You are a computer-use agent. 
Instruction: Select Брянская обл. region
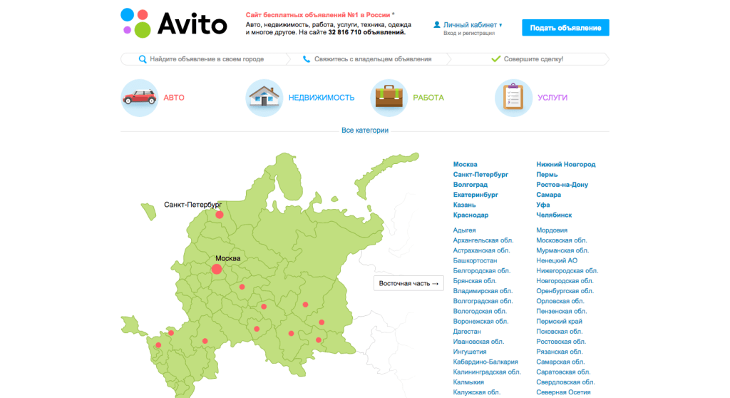(x=474, y=280)
